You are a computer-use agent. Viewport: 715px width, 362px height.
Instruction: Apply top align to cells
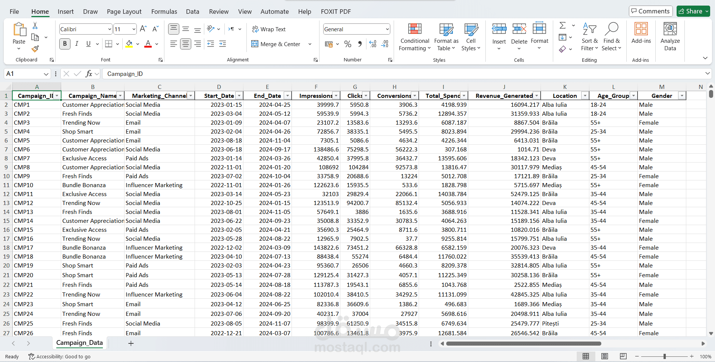(x=174, y=29)
